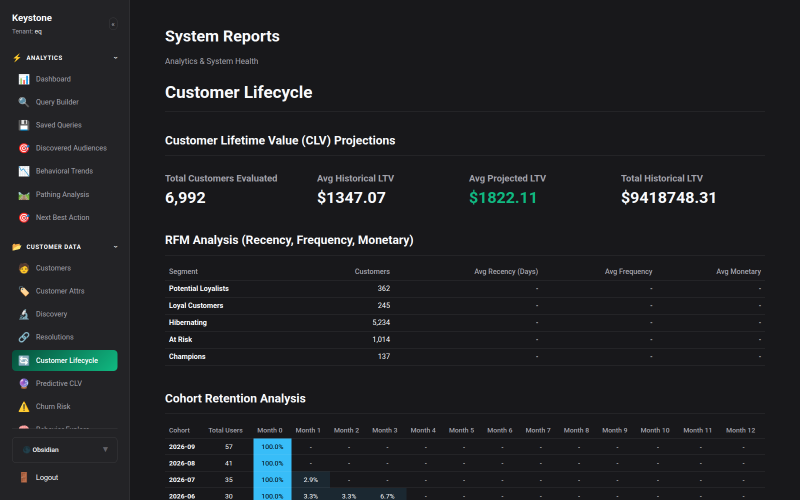The image size is (800, 500).
Task: Click the Avg Monetary column header
Action: tap(738, 271)
